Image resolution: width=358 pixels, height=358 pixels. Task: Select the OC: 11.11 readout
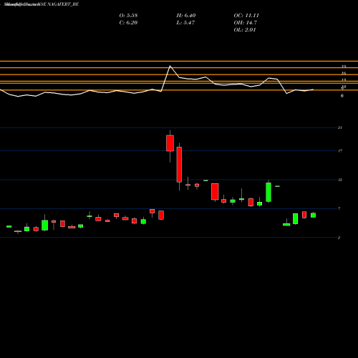tap(246, 16)
